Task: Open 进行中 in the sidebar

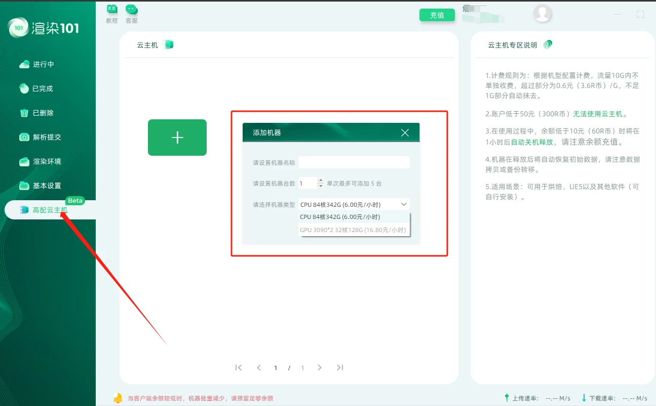Action: click(36, 64)
